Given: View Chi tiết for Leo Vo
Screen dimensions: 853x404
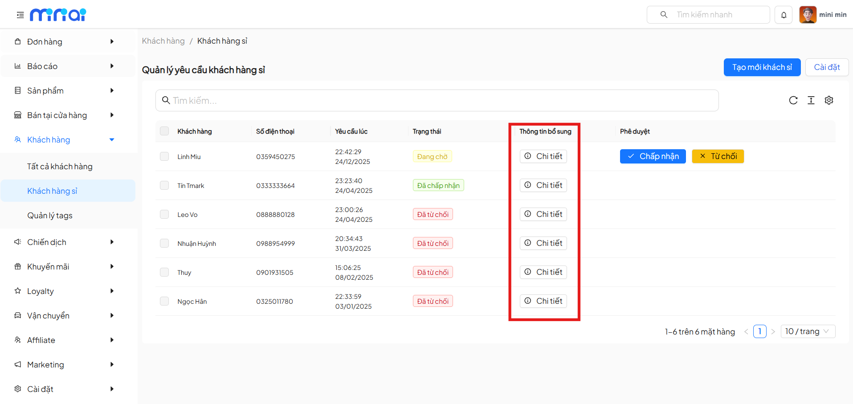Looking at the screenshot, I should [543, 214].
